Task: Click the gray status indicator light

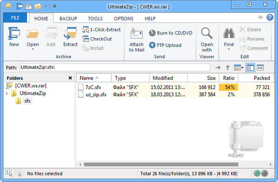Action: tap(265, 173)
